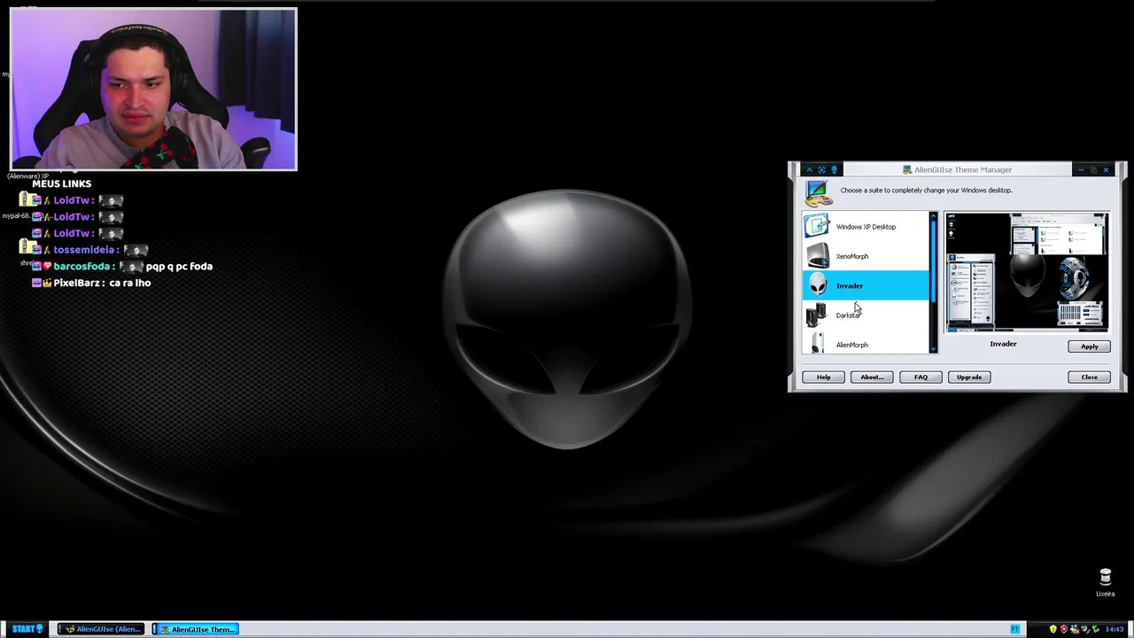Image resolution: width=1134 pixels, height=638 pixels.
Task: Select the 'Windows XP Desktop' list text
Action: click(x=866, y=227)
